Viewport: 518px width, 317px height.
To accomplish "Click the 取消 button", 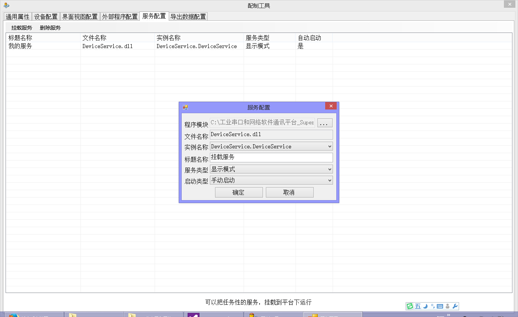I will click(x=290, y=192).
